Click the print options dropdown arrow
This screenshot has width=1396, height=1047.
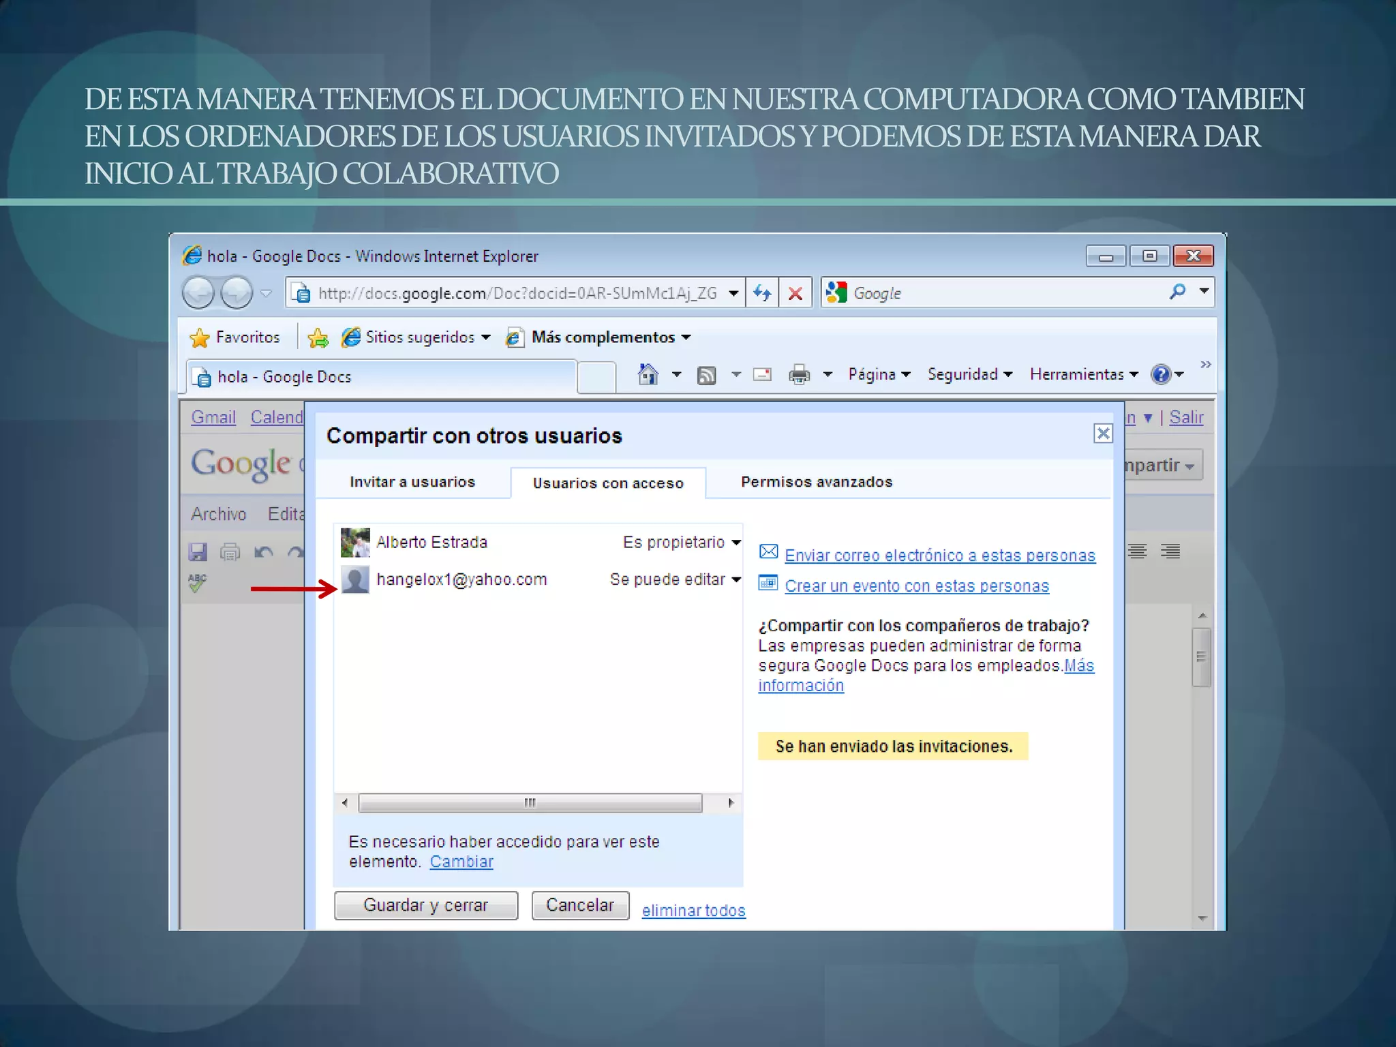828,374
